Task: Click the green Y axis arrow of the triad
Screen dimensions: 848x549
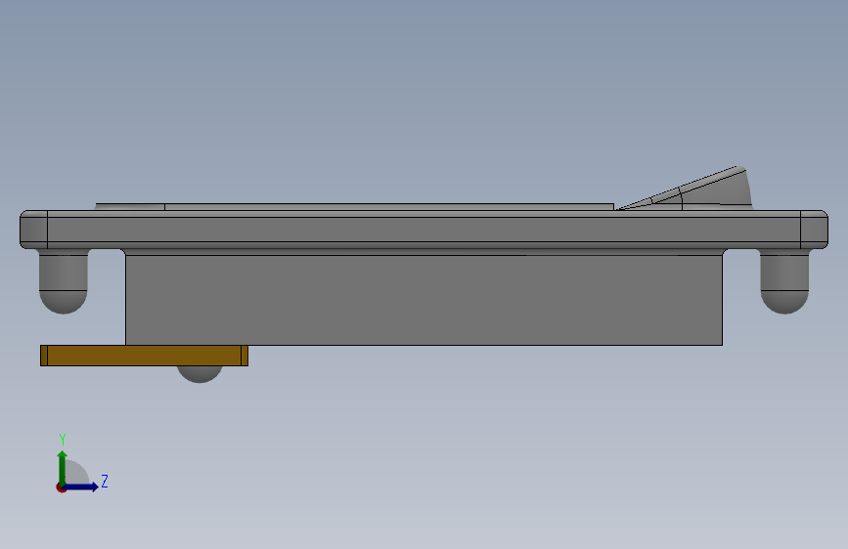Action: pyautogui.click(x=63, y=467)
